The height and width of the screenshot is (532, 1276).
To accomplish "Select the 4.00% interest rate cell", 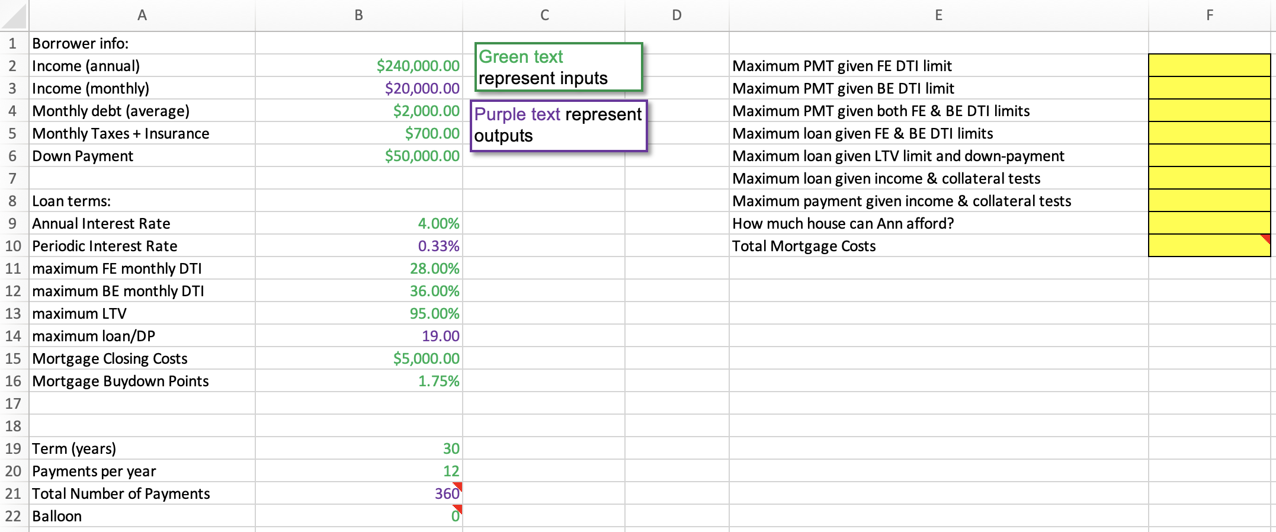I will [x=359, y=223].
